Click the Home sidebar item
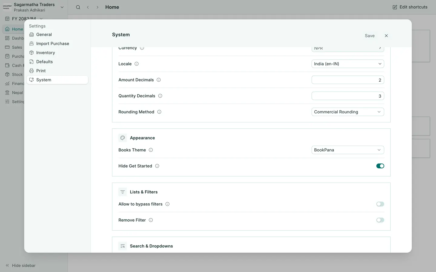Image resolution: width=436 pixels, height=272 pixels. [14, 29]
